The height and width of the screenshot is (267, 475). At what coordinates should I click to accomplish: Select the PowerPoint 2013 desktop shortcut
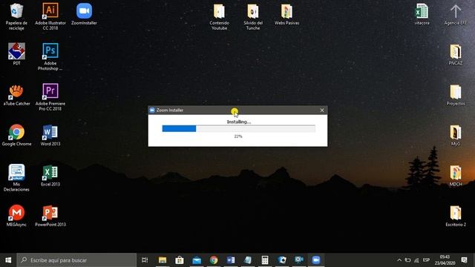pos(50,216)
